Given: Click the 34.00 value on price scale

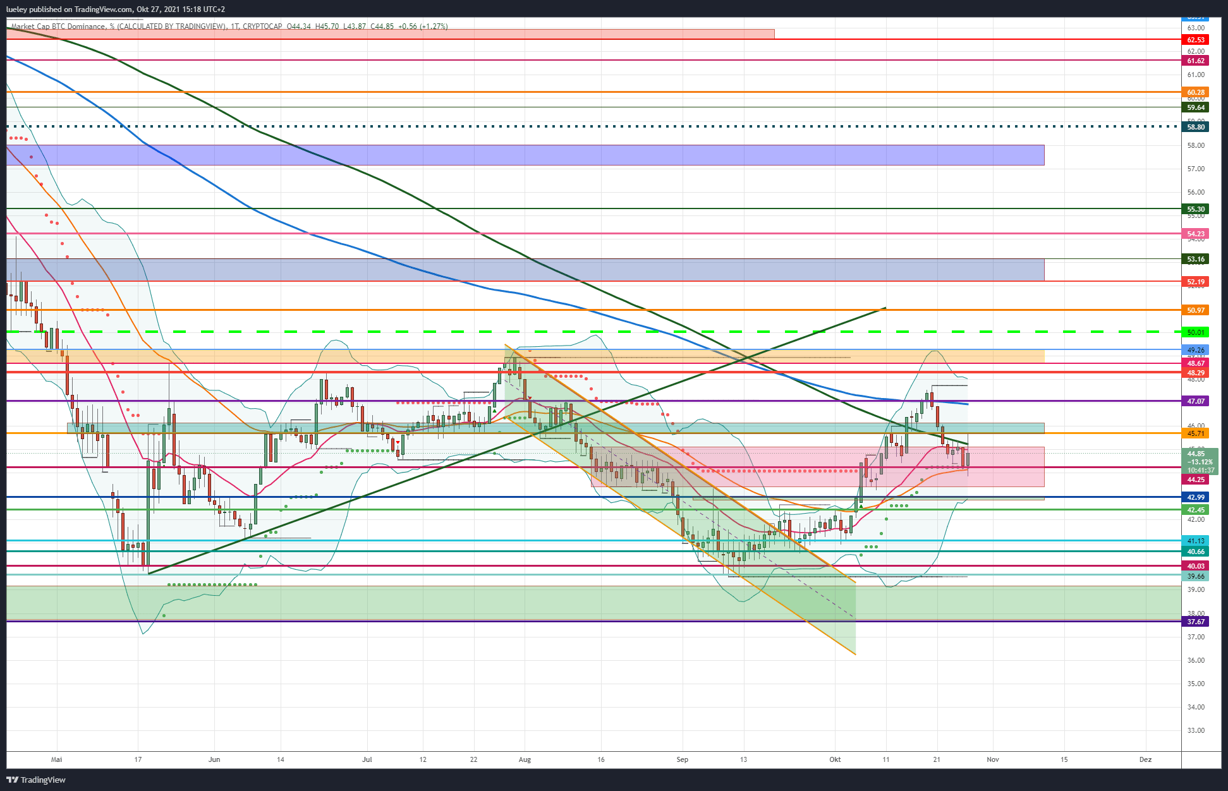Looking at the screenshot, I should [1196, 707].
